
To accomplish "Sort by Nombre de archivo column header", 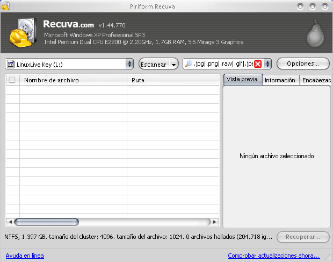I will [x=73, y=80].
